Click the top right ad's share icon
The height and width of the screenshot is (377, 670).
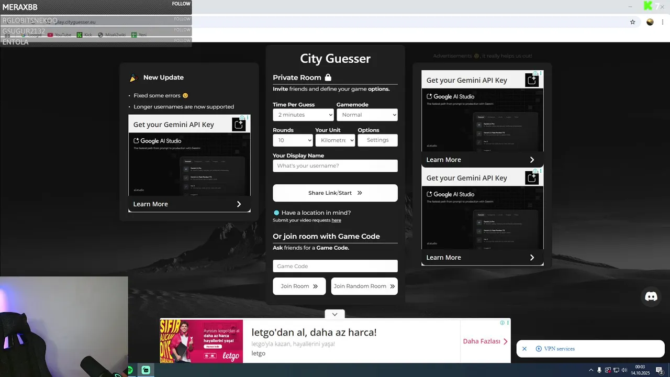point(532,80)
